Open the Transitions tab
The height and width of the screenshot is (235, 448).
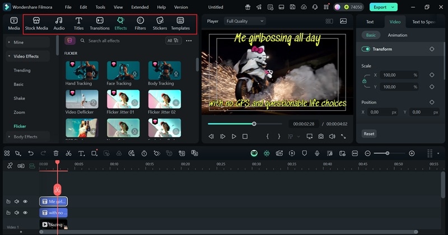click(100, 23)
